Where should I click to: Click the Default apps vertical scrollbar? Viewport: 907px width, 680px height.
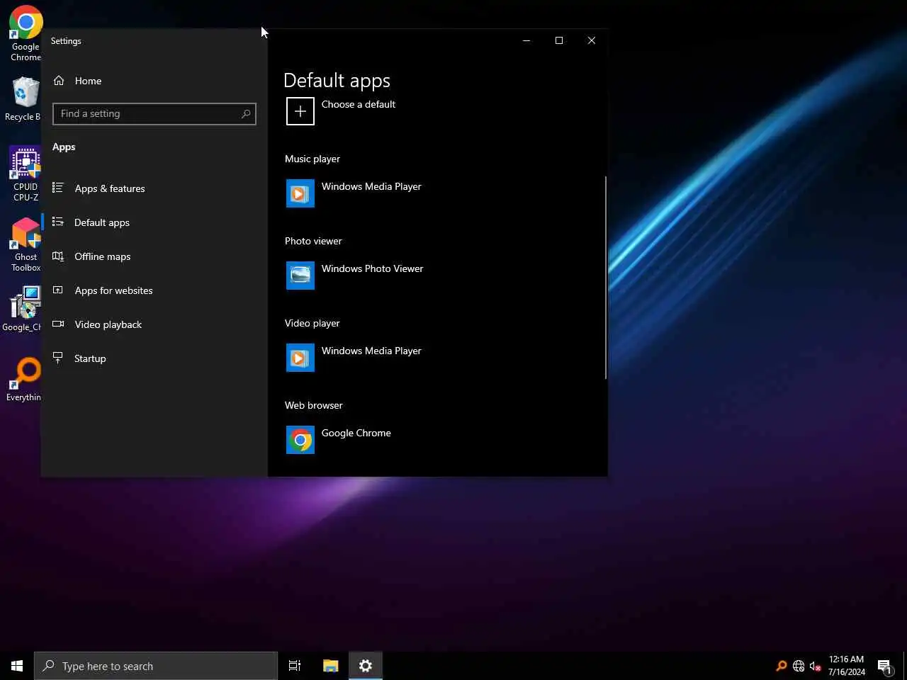(x=606, y=278)
